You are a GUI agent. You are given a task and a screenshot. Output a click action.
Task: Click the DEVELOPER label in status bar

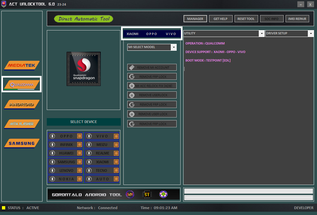pyautogui.click(x=304, y=208)
